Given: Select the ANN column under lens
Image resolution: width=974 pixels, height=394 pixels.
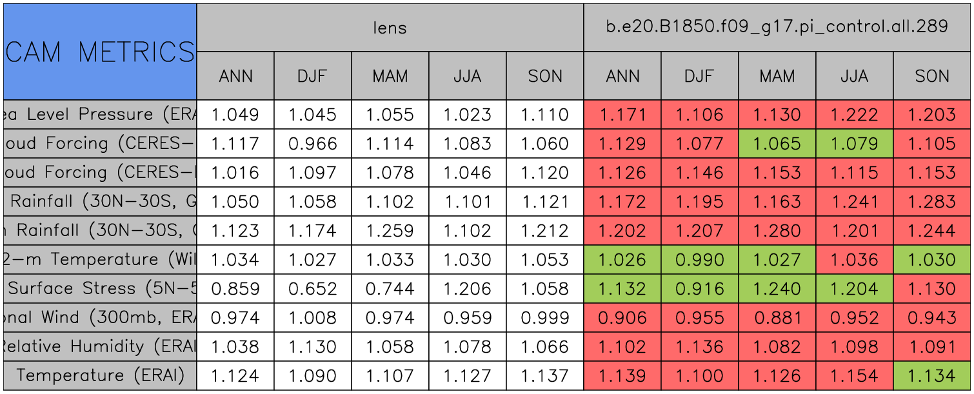Looking at the screenshot, I should coord(235,76).
